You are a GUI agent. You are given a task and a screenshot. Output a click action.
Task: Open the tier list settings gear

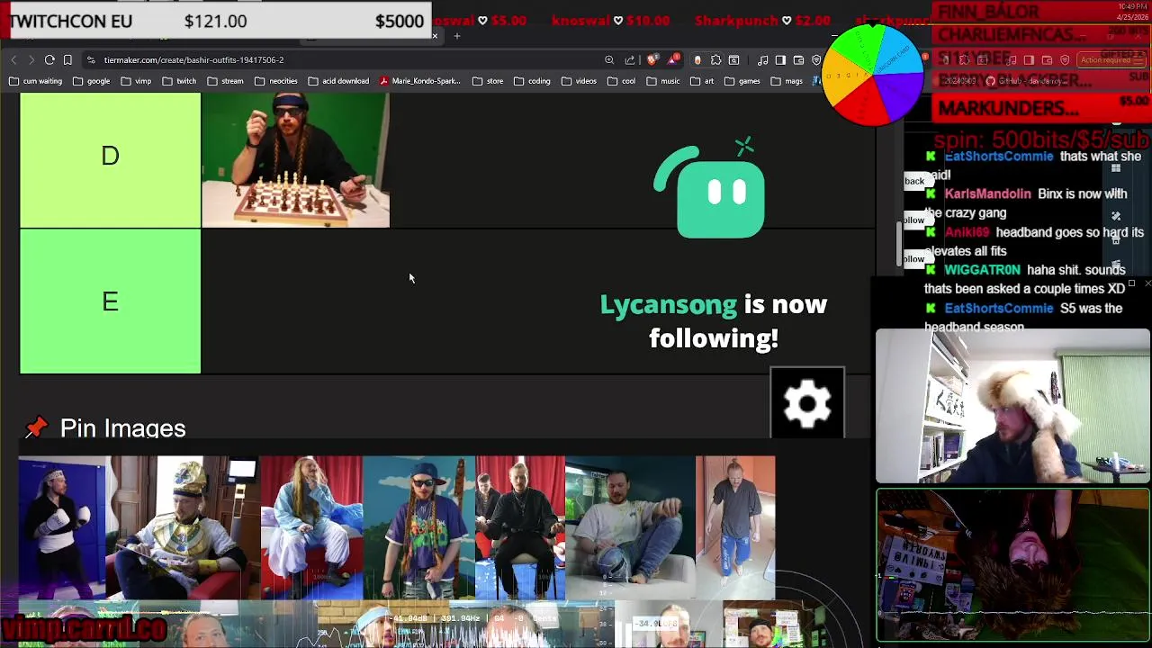tap(807, 403)
